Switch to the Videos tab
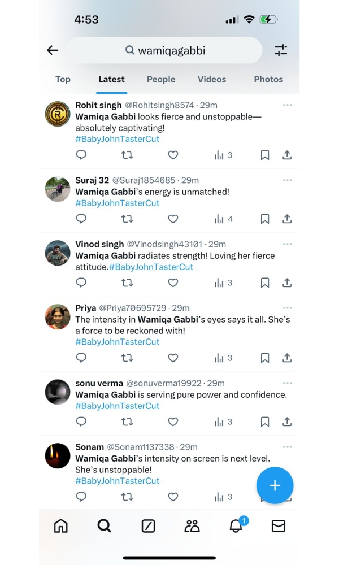 point(212,79)
